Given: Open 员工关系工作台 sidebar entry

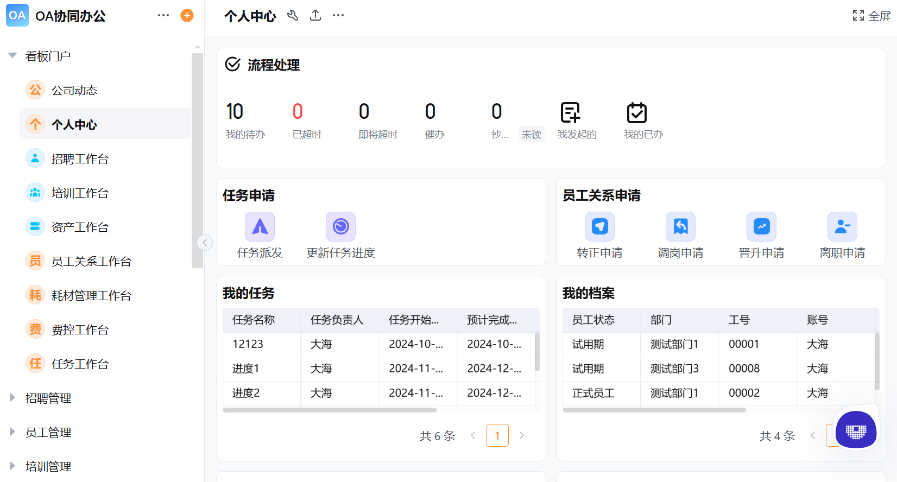Looking at the screenshot, I should (105, 261).
